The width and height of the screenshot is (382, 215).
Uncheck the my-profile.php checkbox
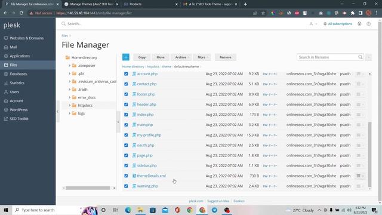126,135
